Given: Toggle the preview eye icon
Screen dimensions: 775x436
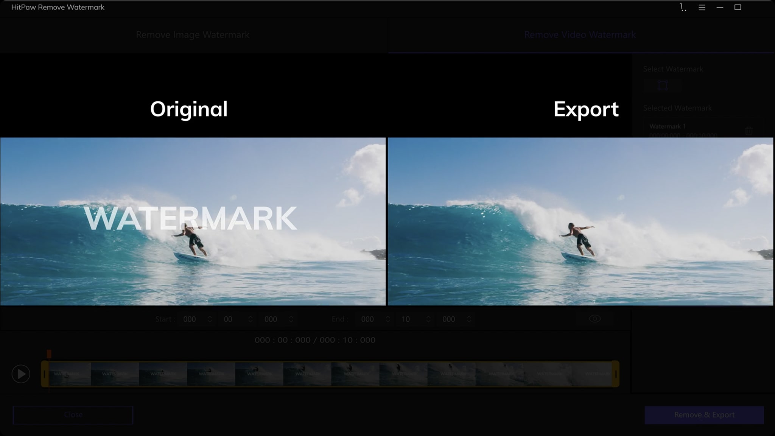Looking at the screenshot, I should click(594, 319).
